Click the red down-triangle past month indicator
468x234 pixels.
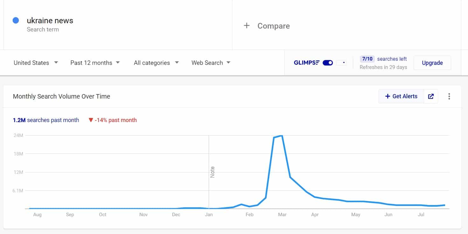click(91, 120)
